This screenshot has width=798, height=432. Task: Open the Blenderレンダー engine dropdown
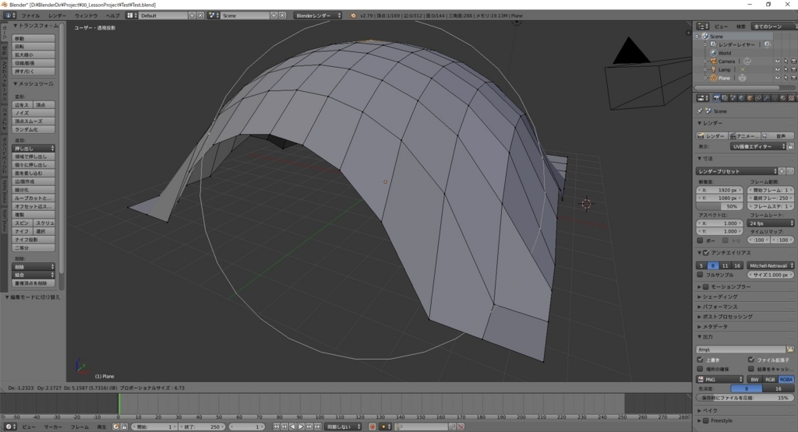(318, 16)
